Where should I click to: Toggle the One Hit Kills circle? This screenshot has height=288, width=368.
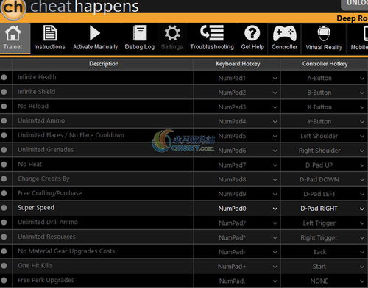point(4,266)
